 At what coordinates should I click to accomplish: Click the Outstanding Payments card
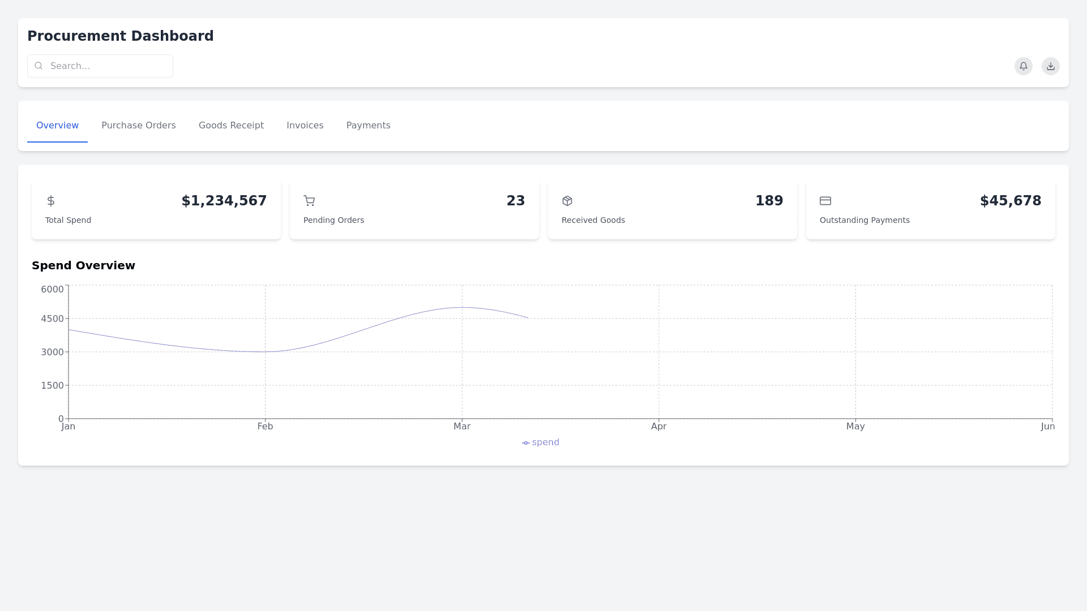pyautogui.click(x=930, y=209)
